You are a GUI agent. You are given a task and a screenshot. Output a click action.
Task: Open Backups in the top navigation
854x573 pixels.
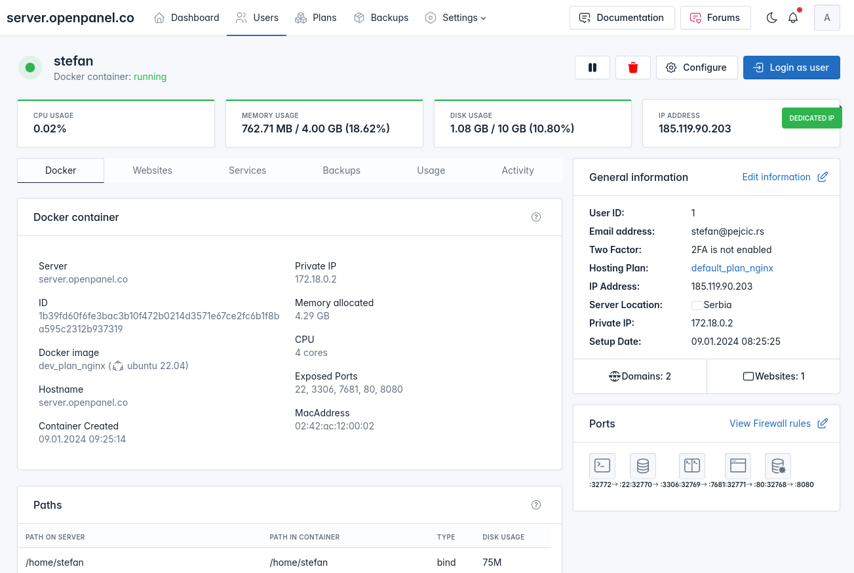[381, 18]
